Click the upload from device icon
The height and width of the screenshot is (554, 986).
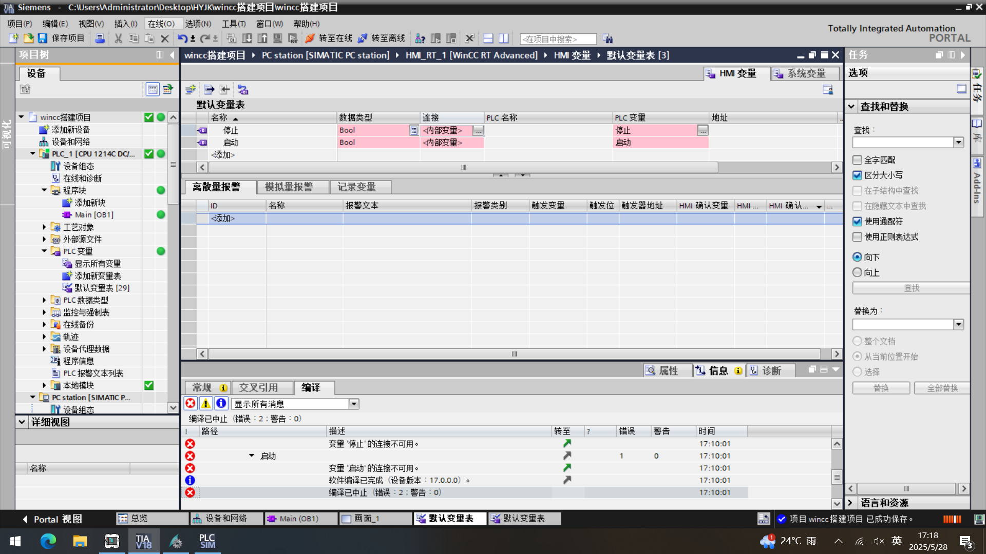pyautogui.click(x=262, y=38)
